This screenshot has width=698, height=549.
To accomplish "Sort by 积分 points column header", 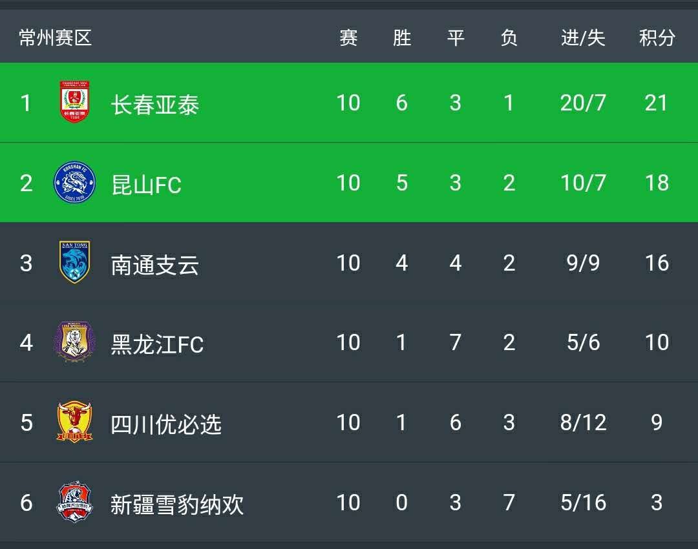I will tap(657, 37).
